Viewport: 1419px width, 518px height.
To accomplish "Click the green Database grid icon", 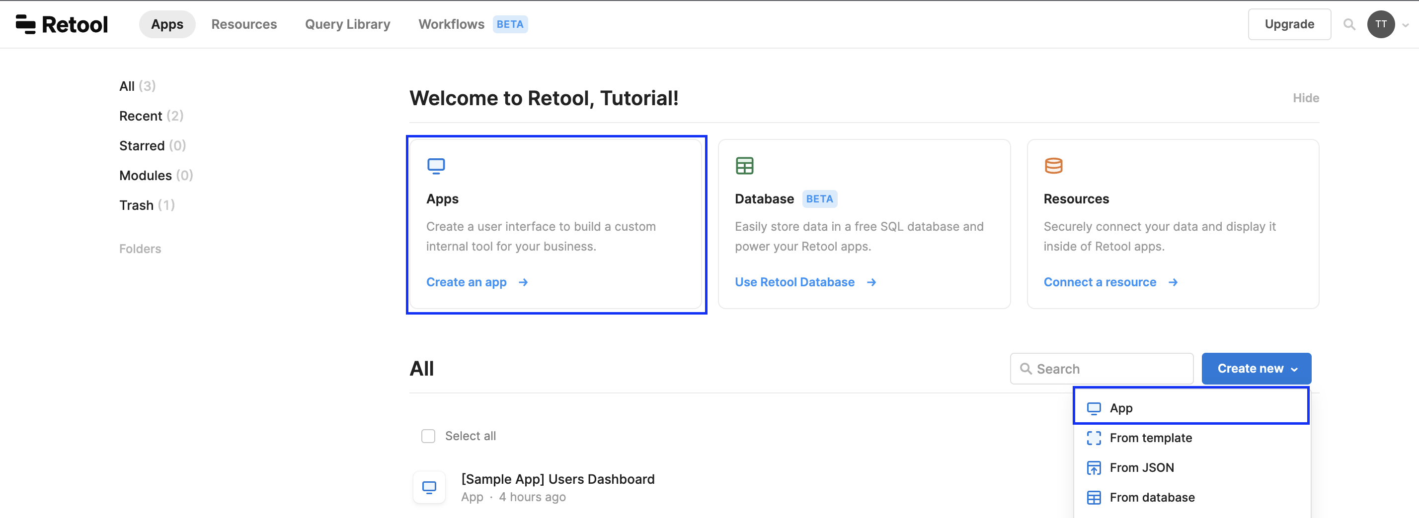I will tap(745, 165).
